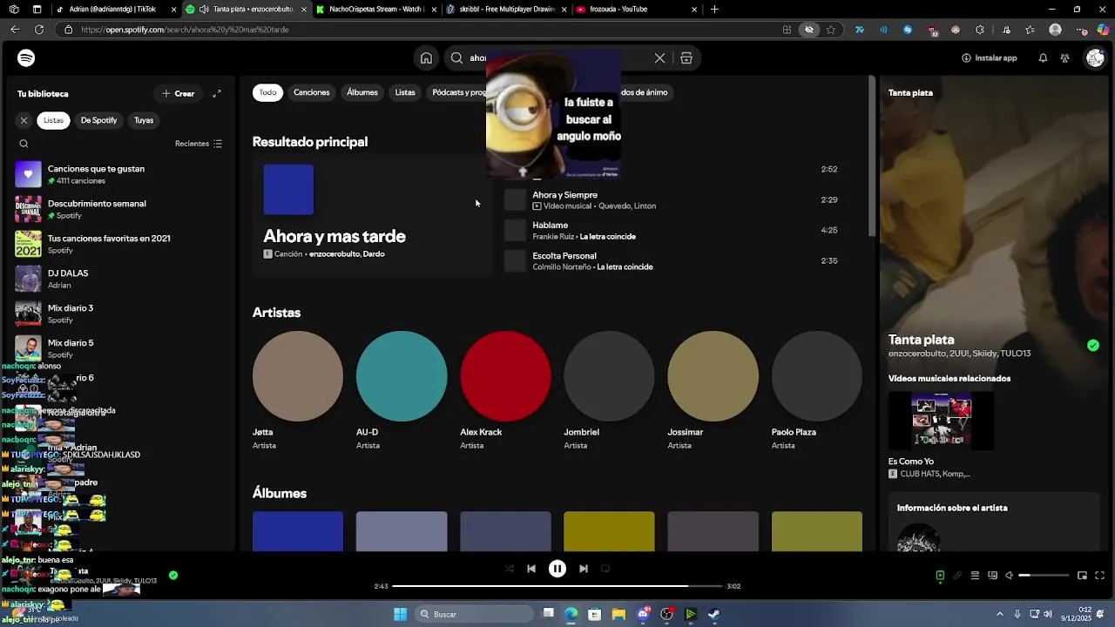The image size is (1115, 627).
Task: Select Pódcasts y programas filter
Action: [459, 92]
